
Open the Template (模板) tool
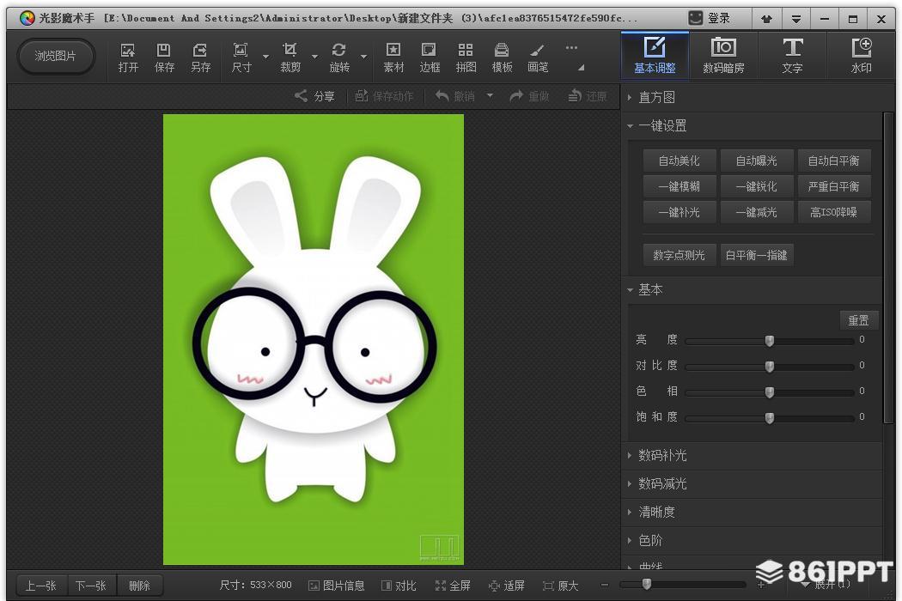tap(502, 58)
